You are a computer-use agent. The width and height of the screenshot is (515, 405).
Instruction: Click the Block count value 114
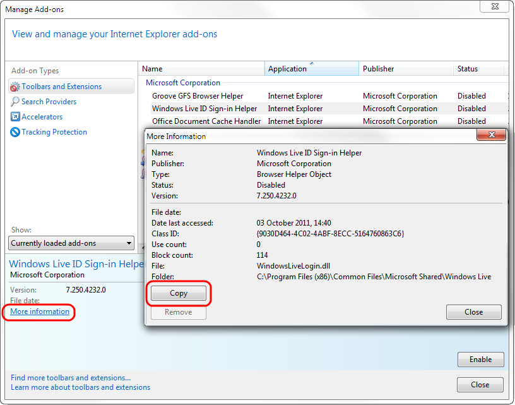(x=262, y=255)
